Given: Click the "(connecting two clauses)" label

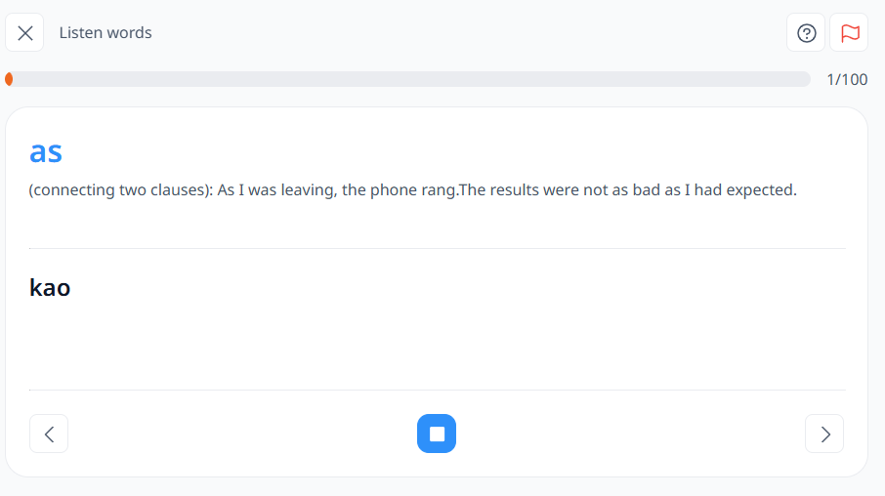Looking at the screenshot, I should click(x=121, y=190).
